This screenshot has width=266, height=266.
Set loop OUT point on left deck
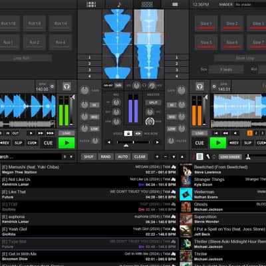(x=15, y=133)
